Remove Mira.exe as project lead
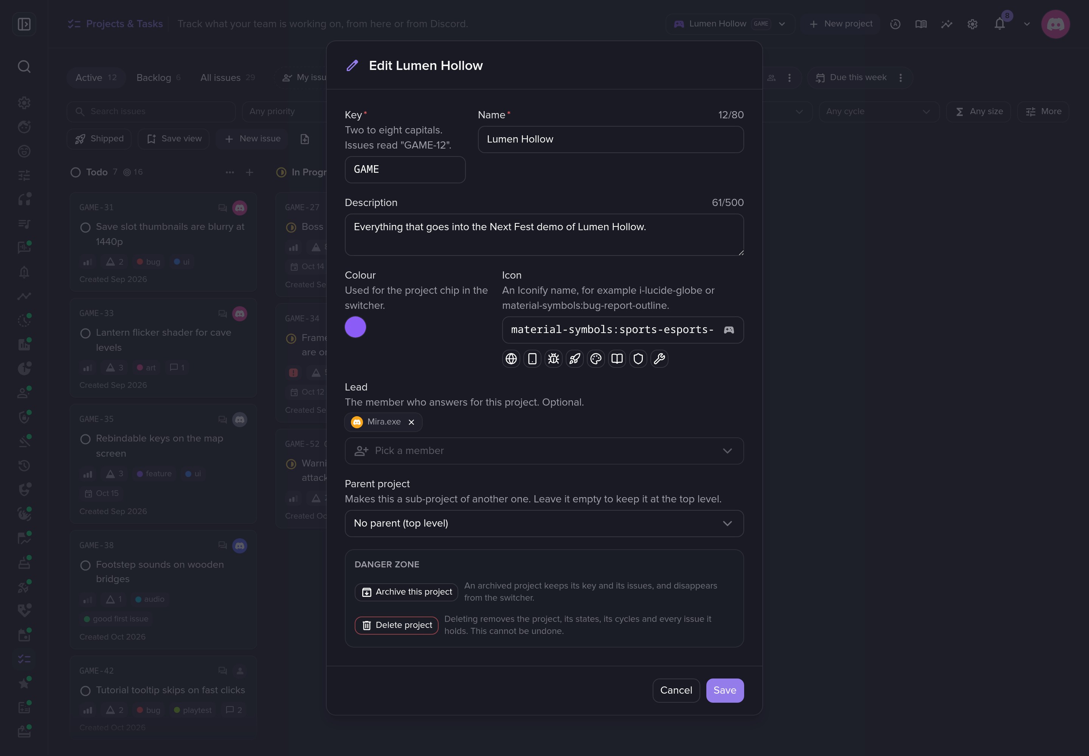This screenshot has height=756, width=1089. 411,422
